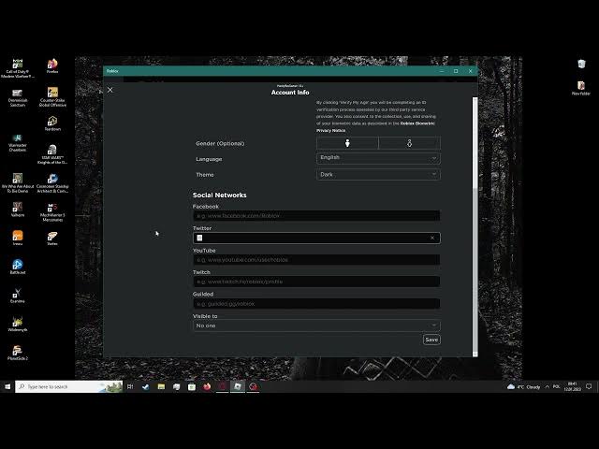
Task: Select the male gender icon
Action: [x=347, y=143]
